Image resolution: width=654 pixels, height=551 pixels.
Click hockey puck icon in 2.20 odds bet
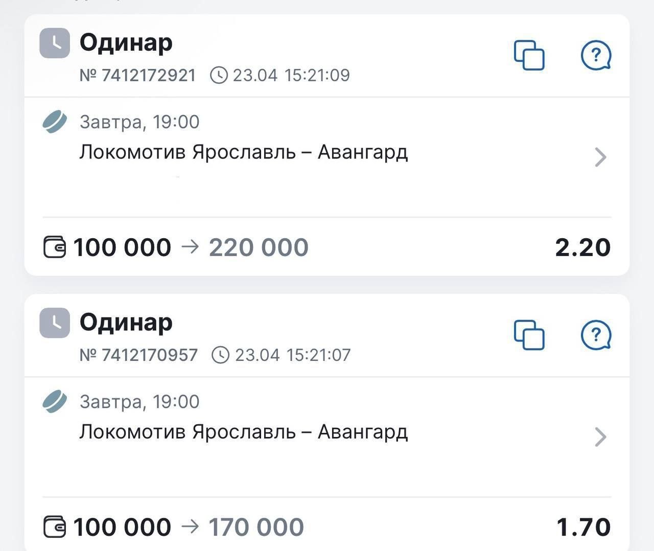coord(55,122)
